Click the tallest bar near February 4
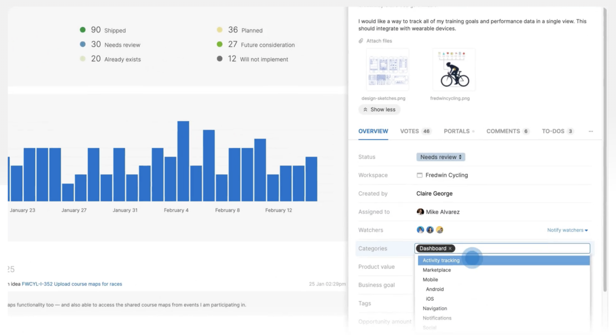Image resolution: width=616 pixels, height=335 pixels. [183, 161]
